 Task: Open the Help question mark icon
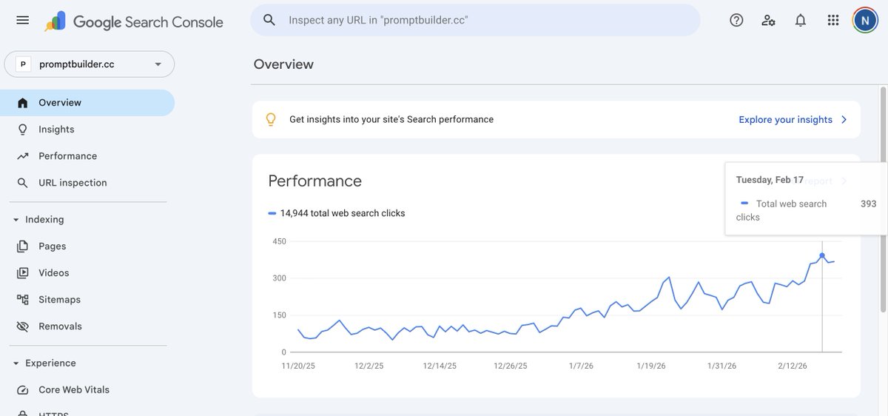pos(736,20)
